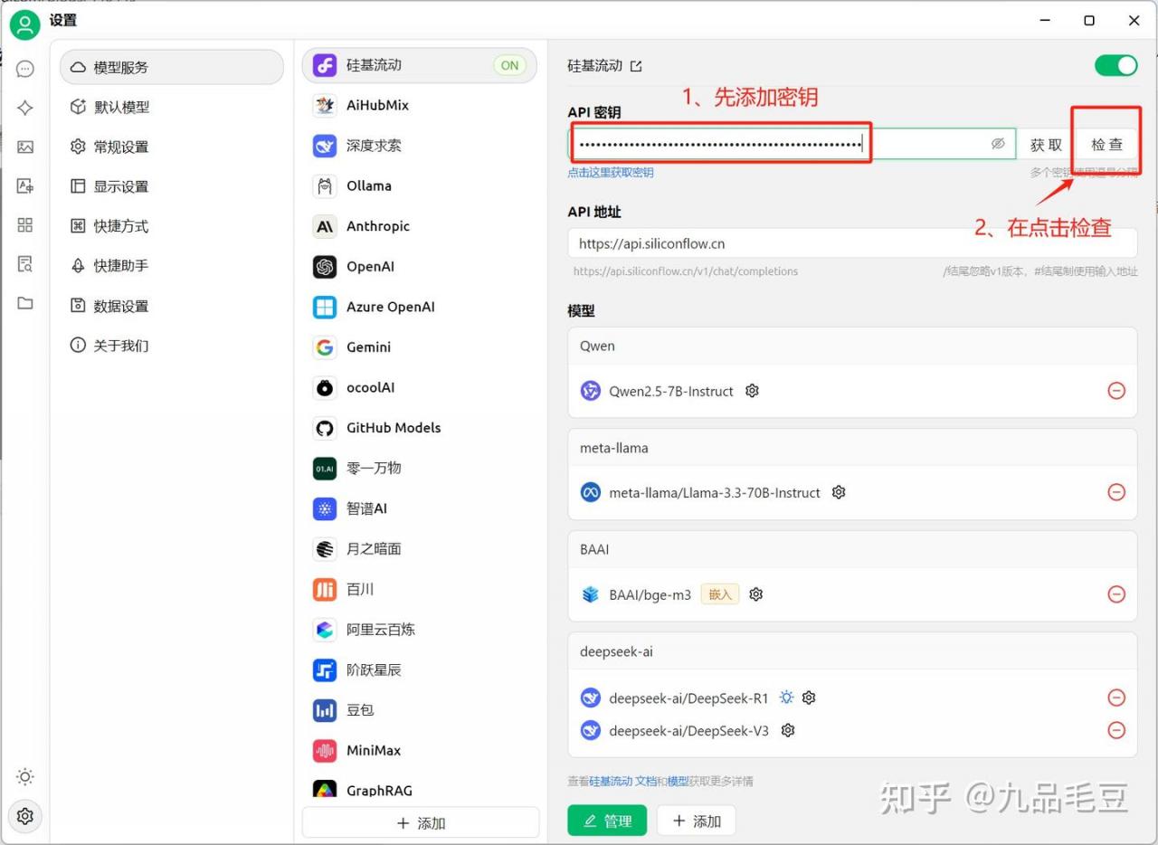Open the files folder sidebar icon
Image resolution: width=1158 pixels, height=845 pixels.
pyautogui.click(x=25, y=302)
